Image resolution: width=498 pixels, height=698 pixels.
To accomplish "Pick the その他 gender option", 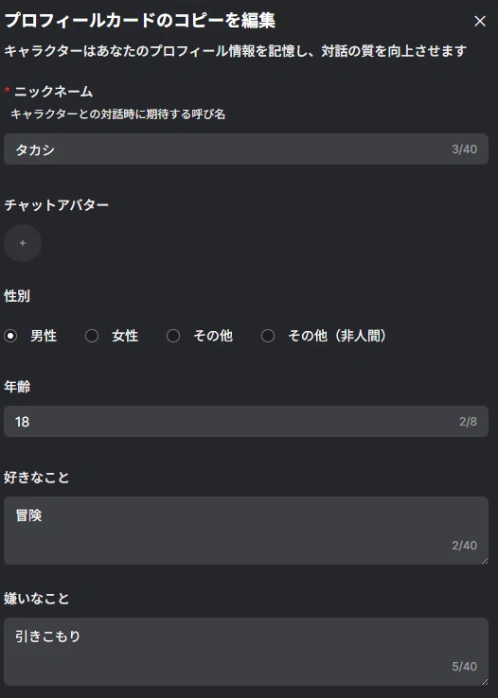I will [173, 335].
